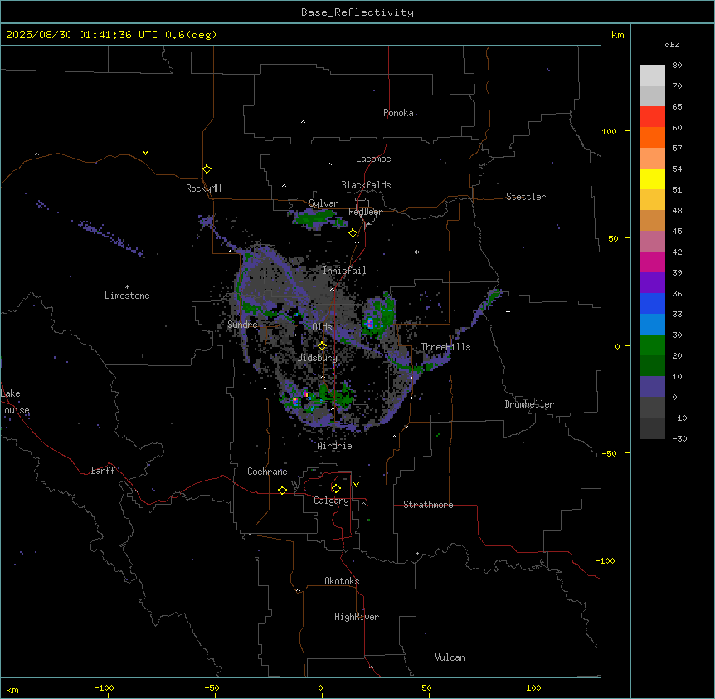Click the Lacombe city label
The height and width of the screenshot is (699, 715).
coord(373,159)
